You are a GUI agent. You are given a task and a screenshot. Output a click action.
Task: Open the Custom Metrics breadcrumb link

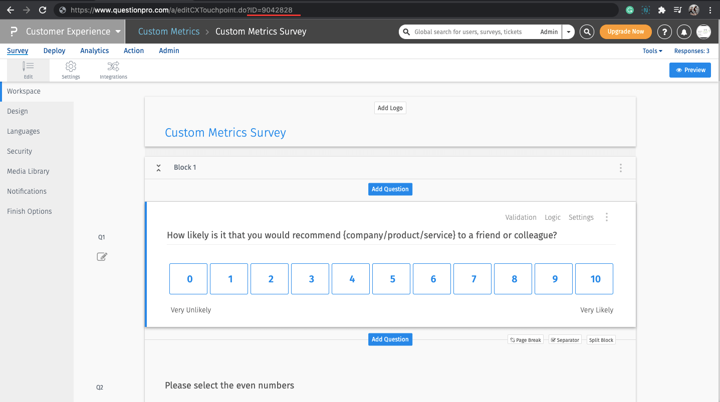coord(168,31)
